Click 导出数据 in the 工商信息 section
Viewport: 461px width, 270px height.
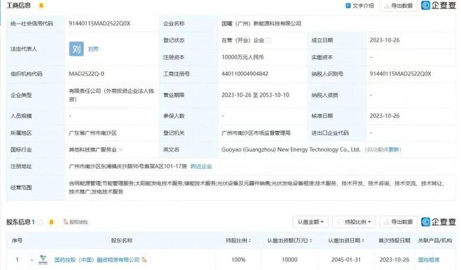398,6
